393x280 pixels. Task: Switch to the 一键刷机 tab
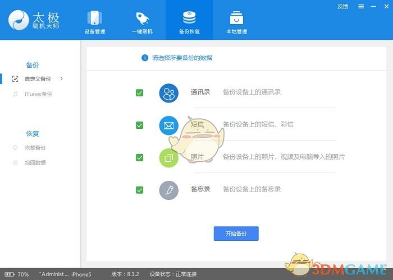142,22
